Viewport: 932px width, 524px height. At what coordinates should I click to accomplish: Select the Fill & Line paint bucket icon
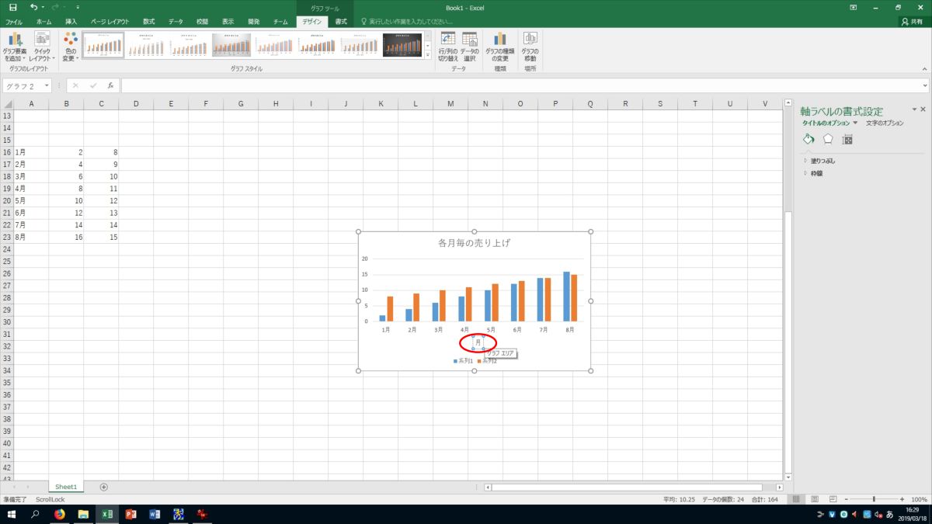pyautogui.click(x=809, y=139)
